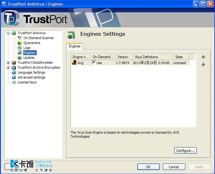Click the Engines Settings header icon

(x=71, y=35)
